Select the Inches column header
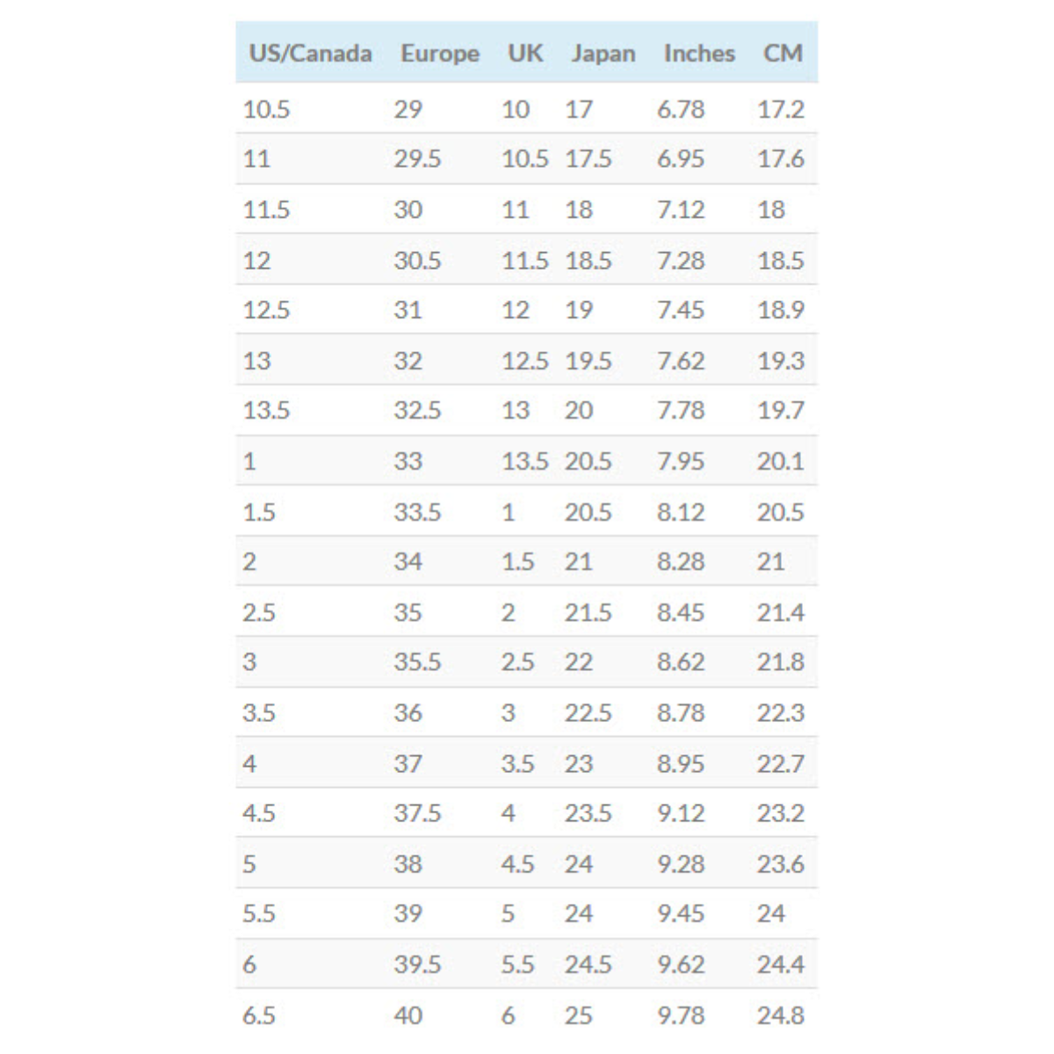The height and width of the screenshot is (1054, 1054). pyautogui.click(x=699, y=54)
